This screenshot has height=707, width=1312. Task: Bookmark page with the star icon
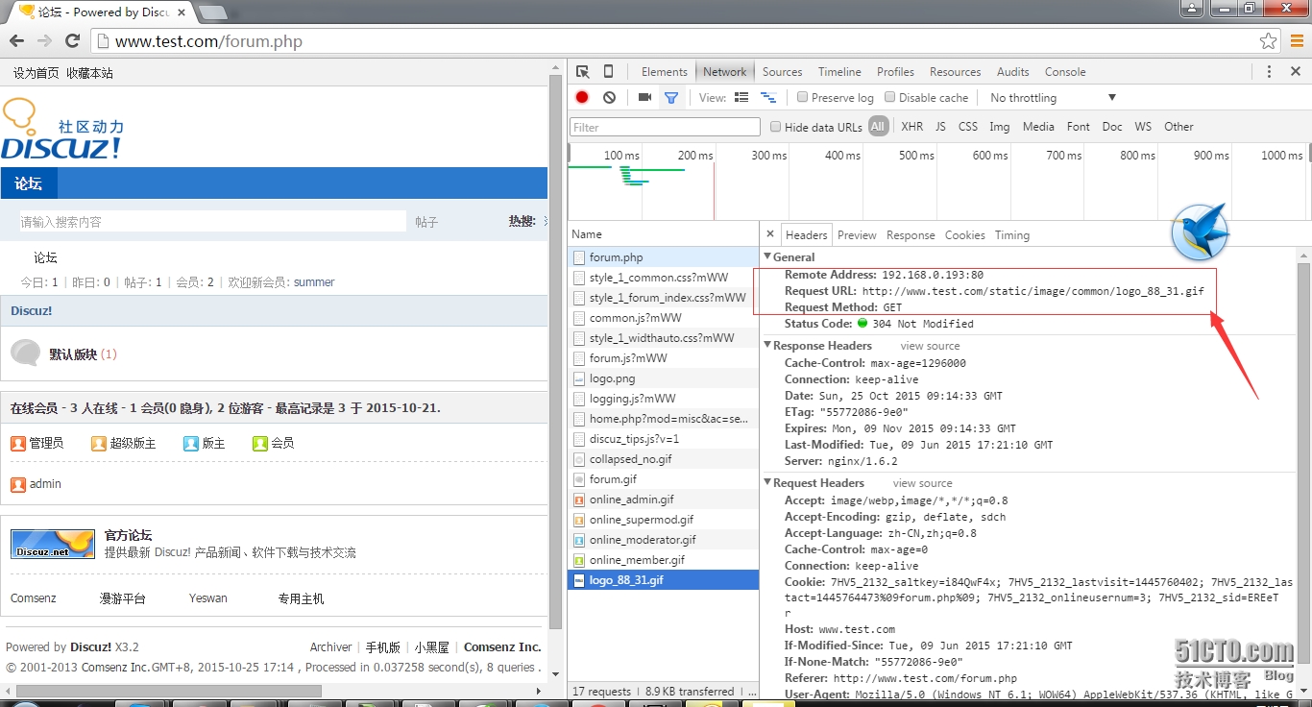coord(1268,41)
